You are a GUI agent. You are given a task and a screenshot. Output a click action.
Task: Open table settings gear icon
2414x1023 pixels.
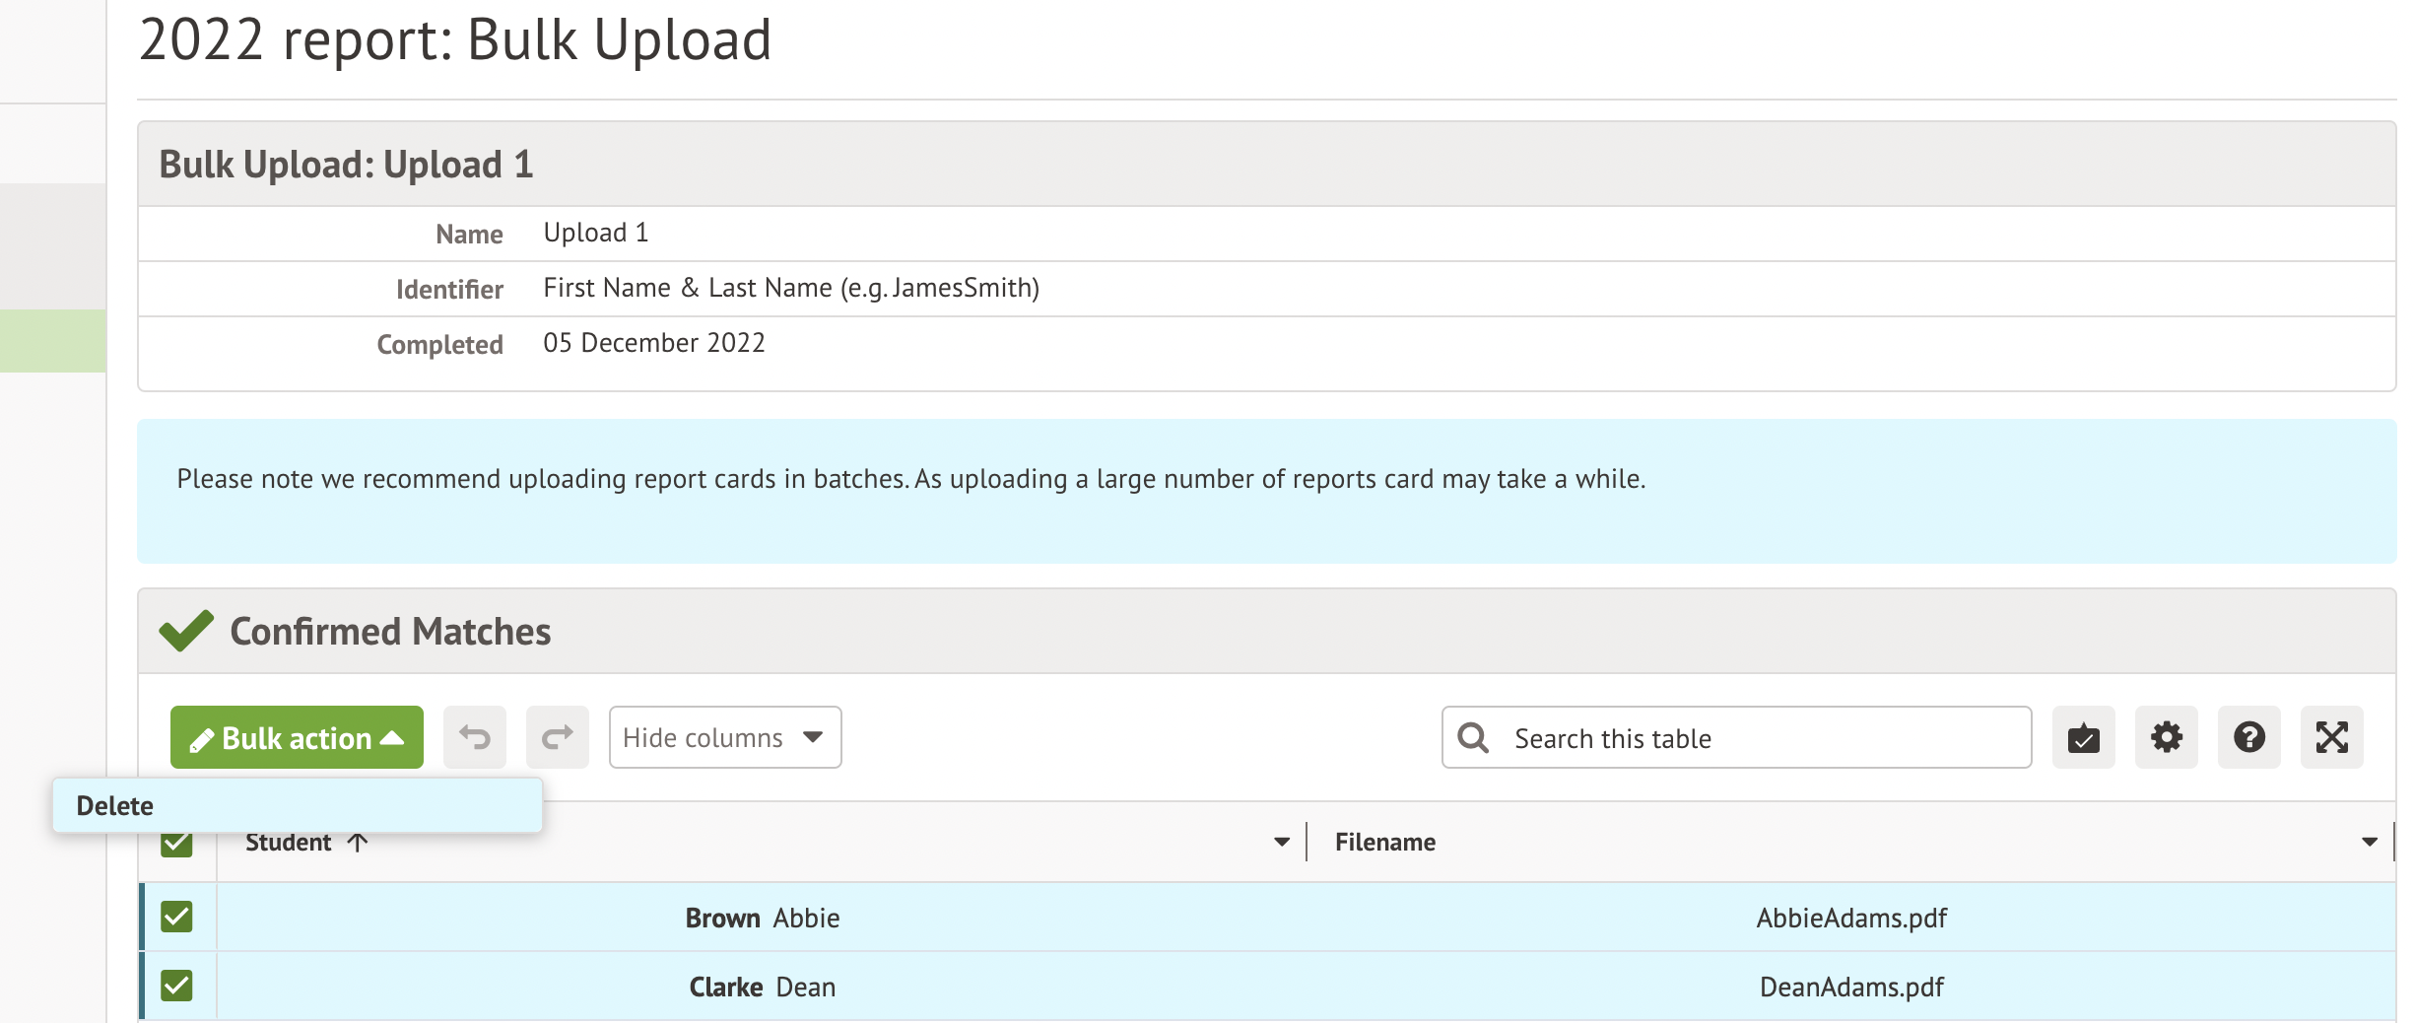click(2166, 737)
